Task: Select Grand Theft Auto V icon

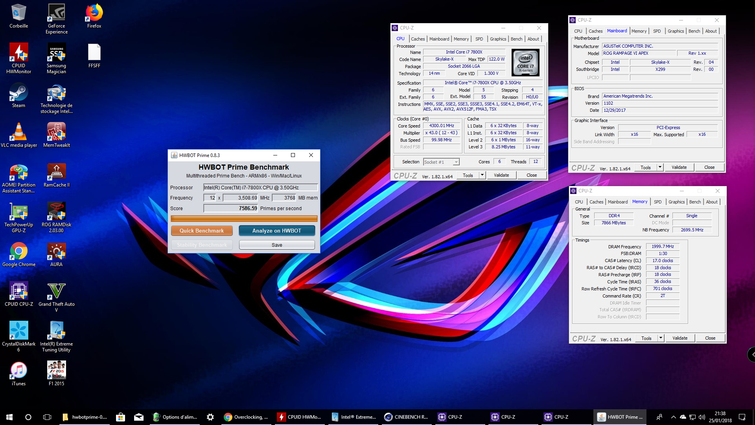Action: point(56,297)
